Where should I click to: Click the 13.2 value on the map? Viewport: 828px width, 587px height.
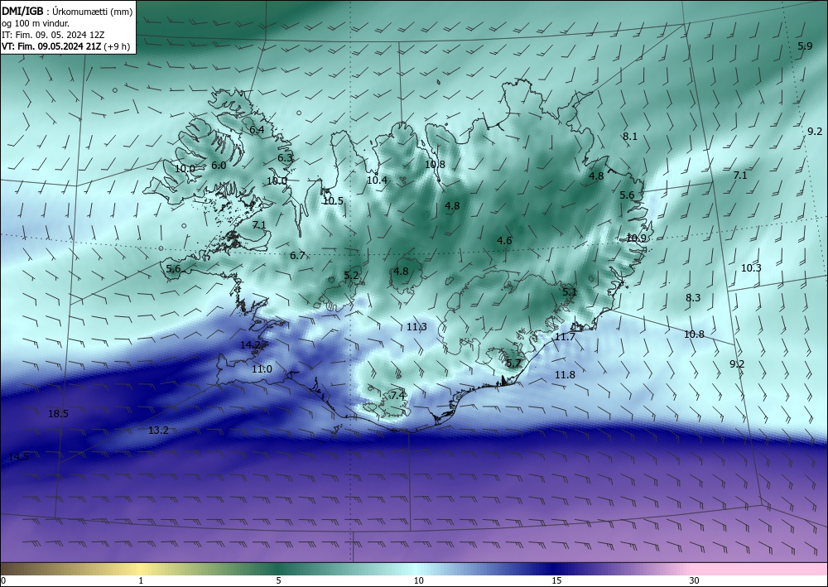(158, 431)
